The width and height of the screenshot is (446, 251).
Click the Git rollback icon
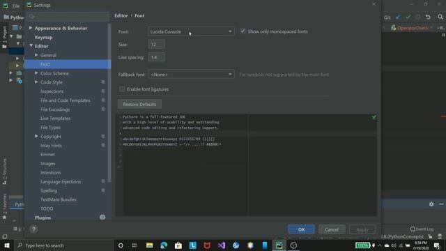(428, 17)
